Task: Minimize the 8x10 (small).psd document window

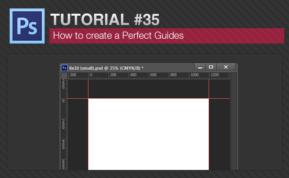Action: pos(200,67)
